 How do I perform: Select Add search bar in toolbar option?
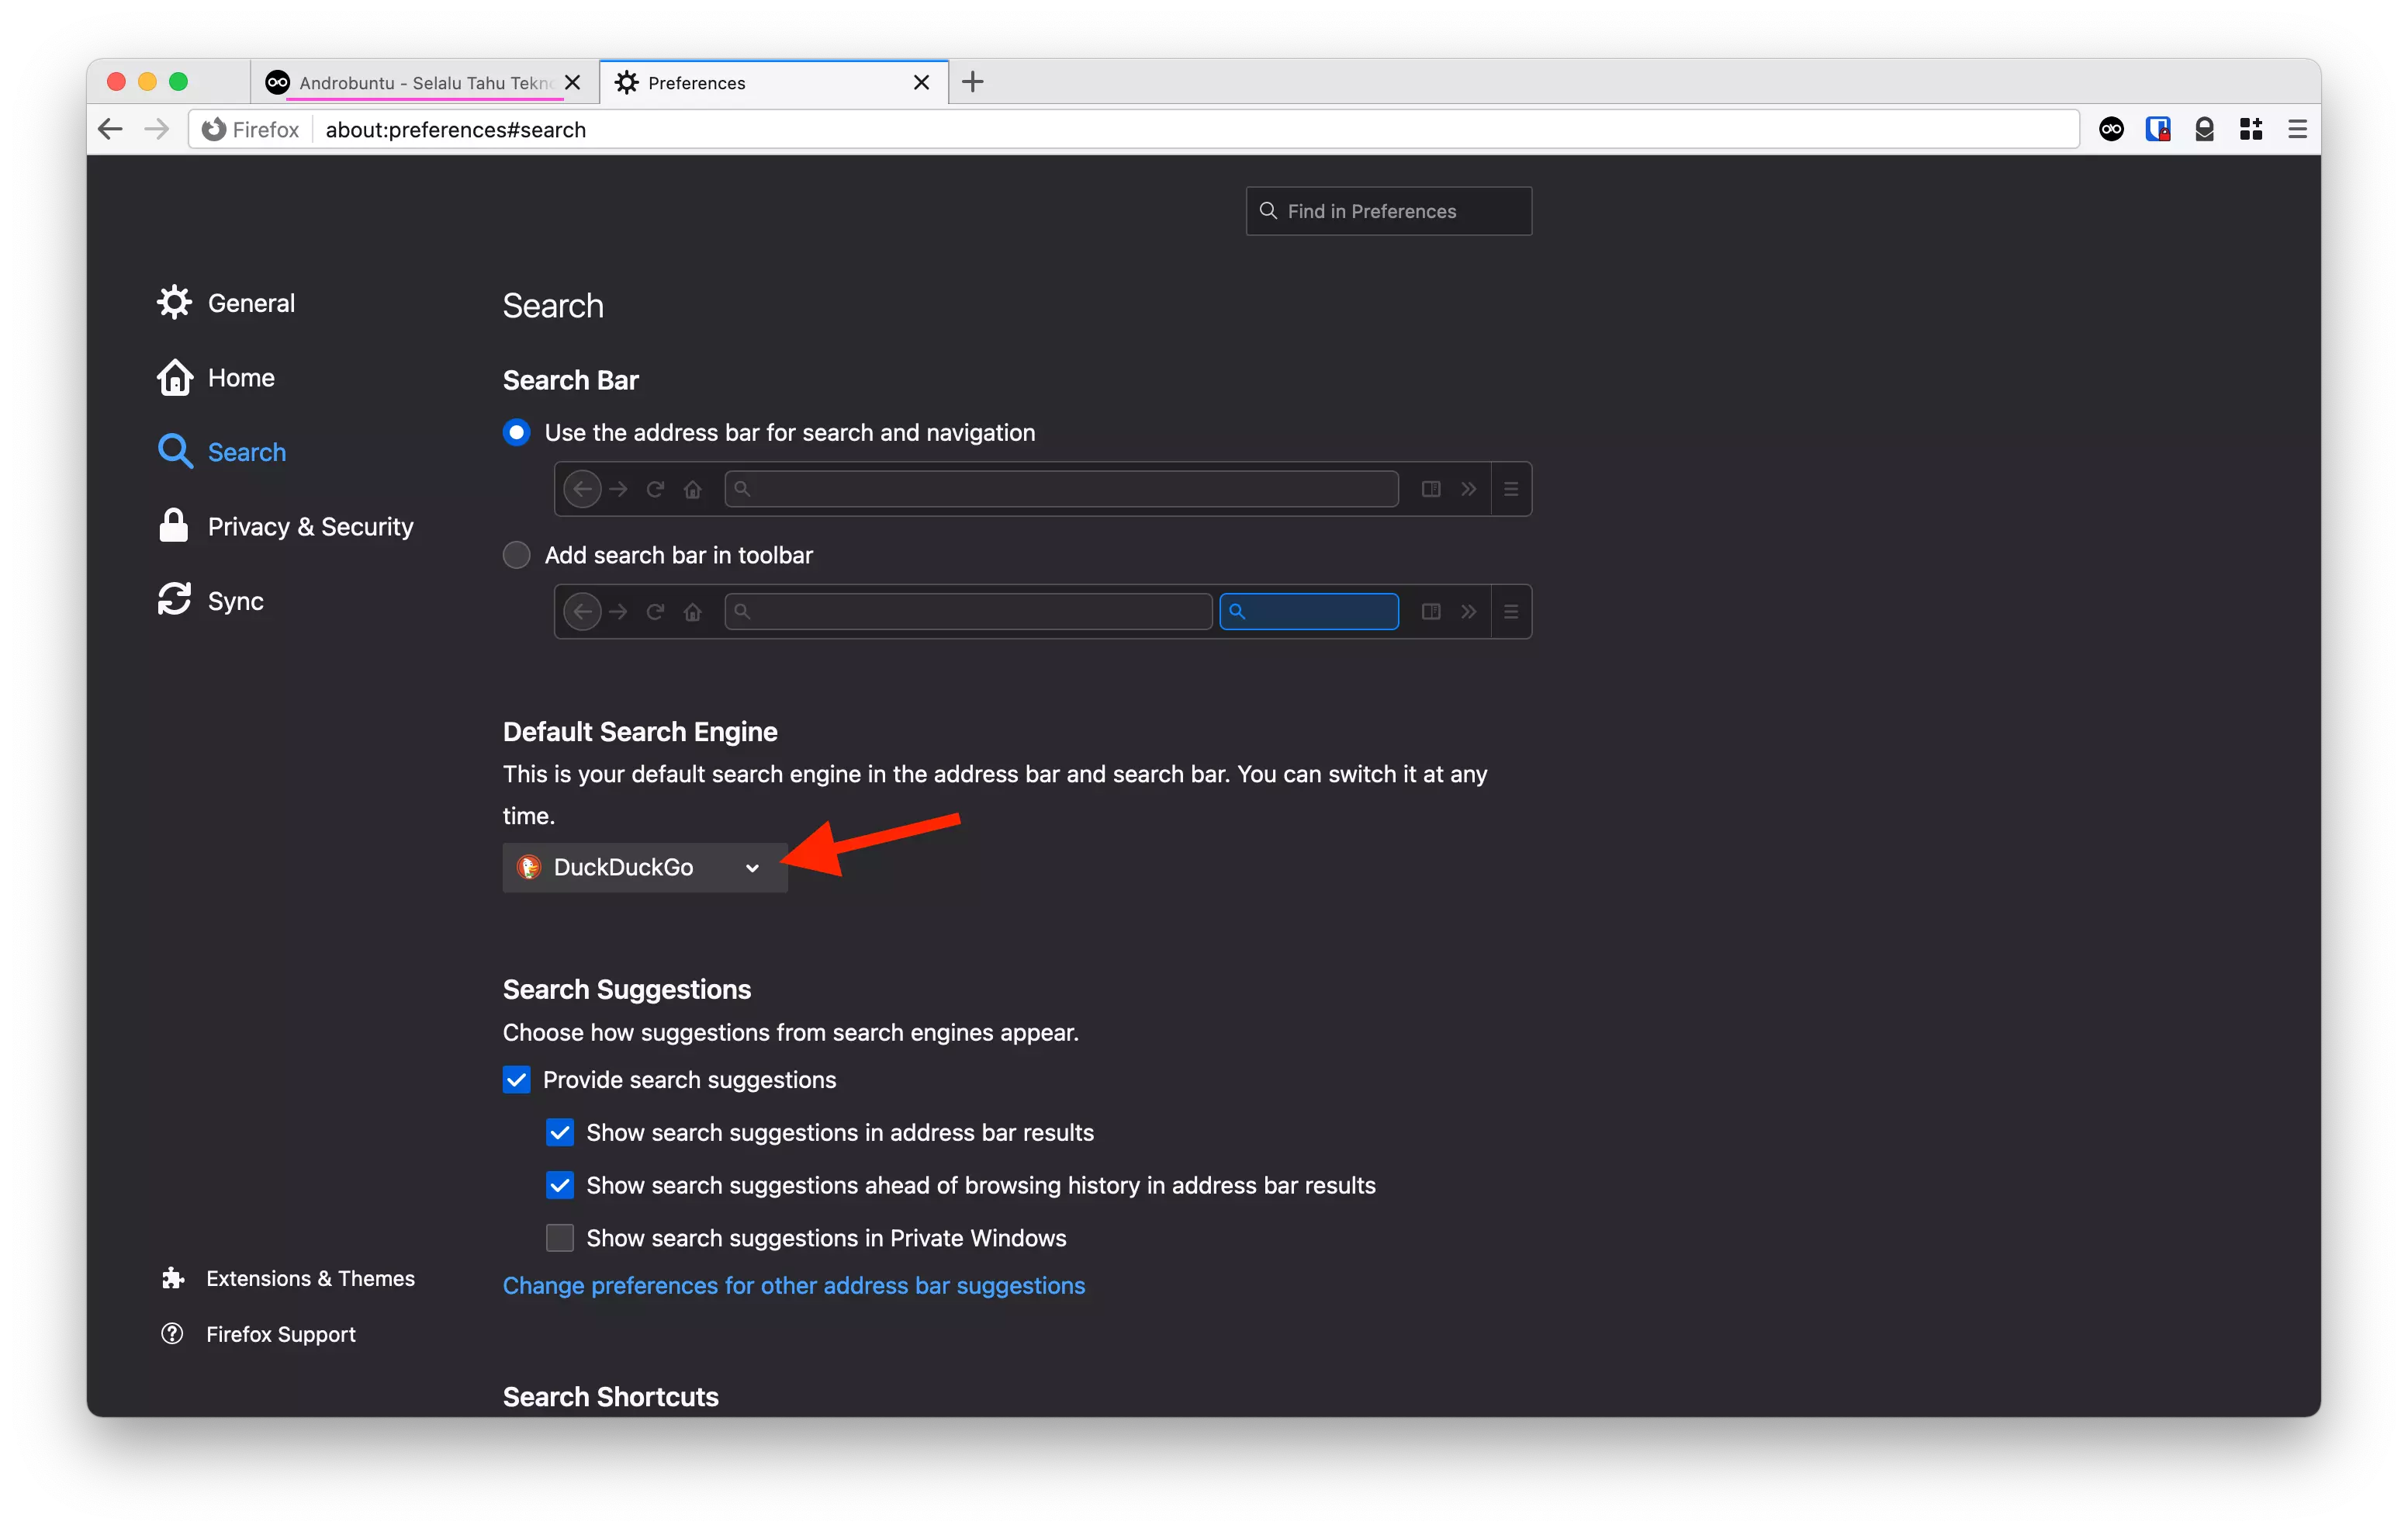[516, 553]
